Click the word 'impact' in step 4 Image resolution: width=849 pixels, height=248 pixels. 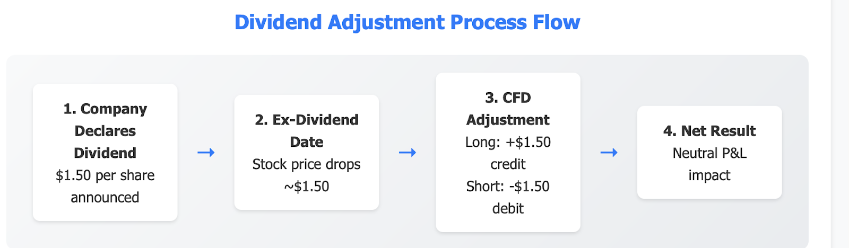(709, 175)
